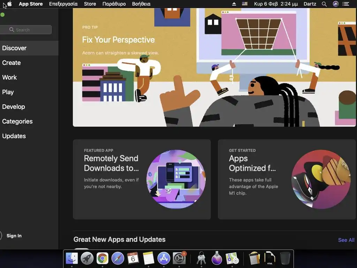357x268 pixels.
Task: Click 'These apps take full advantage' description
Action: click(x=253, y=186)
